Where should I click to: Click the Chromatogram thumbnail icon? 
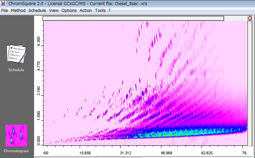click(16, 135)
